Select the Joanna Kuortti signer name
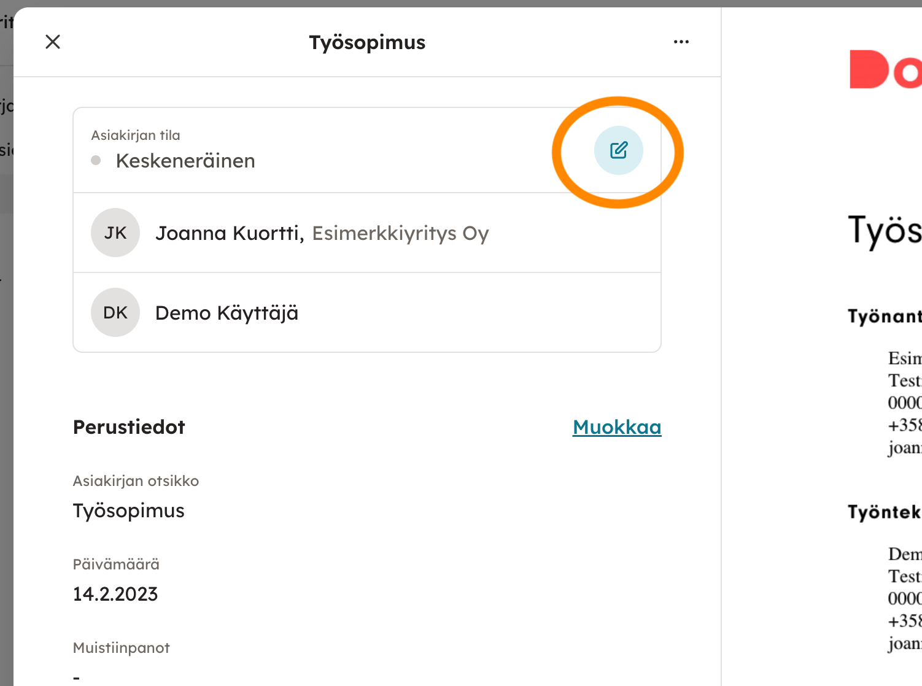 pos(229,233)
